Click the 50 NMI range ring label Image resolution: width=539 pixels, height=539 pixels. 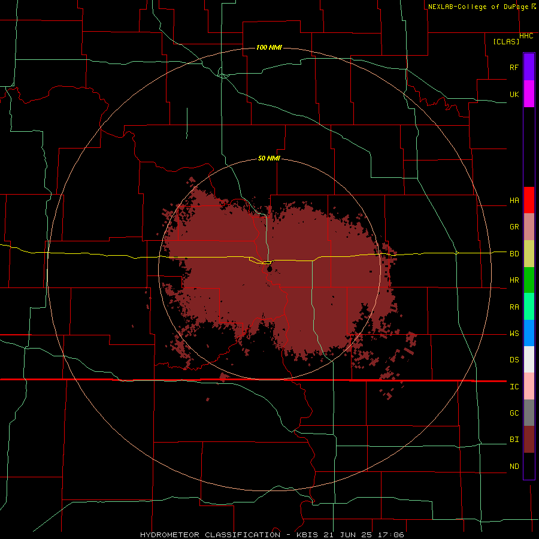(269, 158)
